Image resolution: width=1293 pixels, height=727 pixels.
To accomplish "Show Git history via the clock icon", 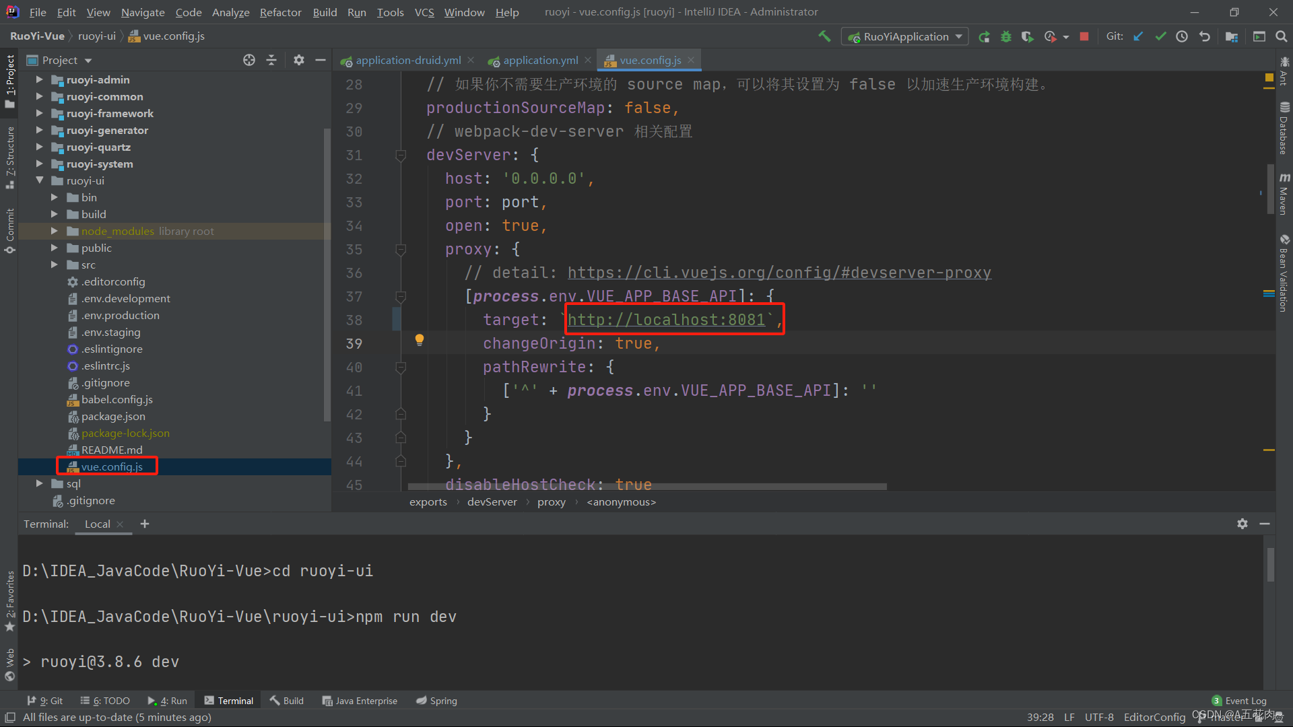I will tap(1182, 36).
